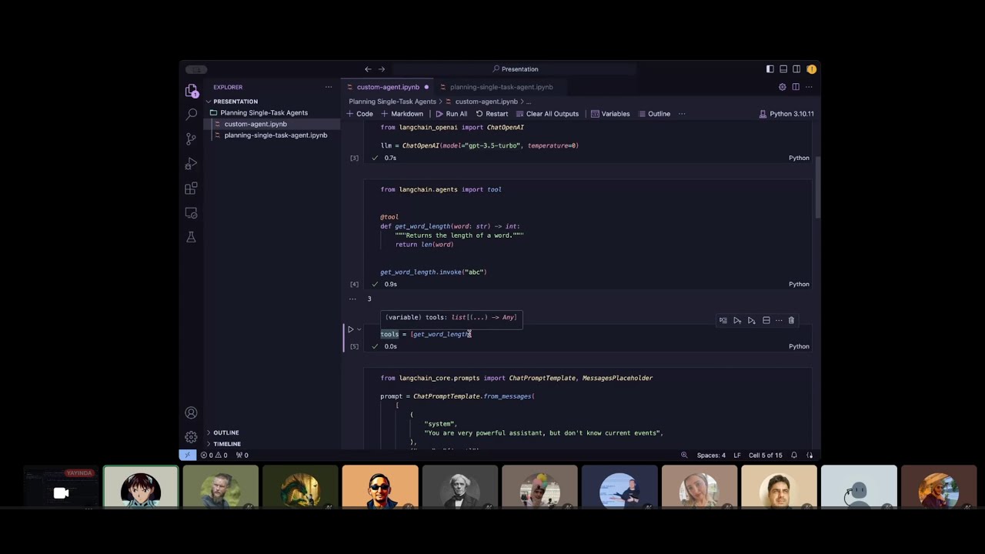The image size is (985, 554).
Task: Execute above cells in cell toolbar
Action: [737, 320]
